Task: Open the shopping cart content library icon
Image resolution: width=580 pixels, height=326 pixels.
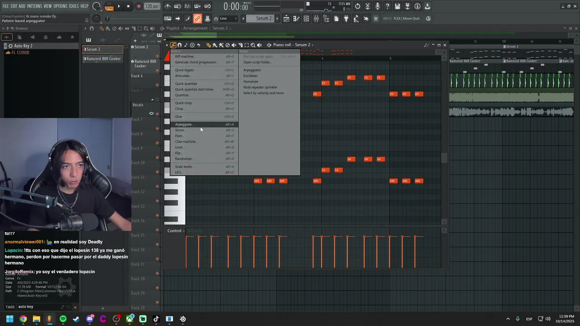Action: (x=376, y=19)
